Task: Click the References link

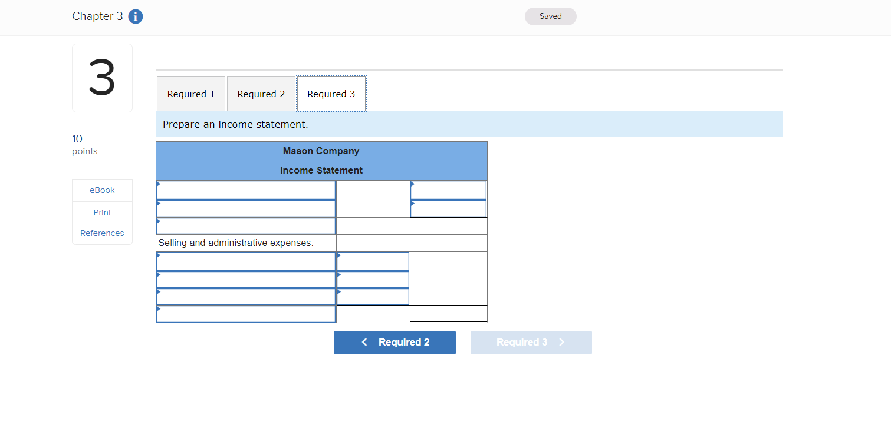Action: click(101, 233)
